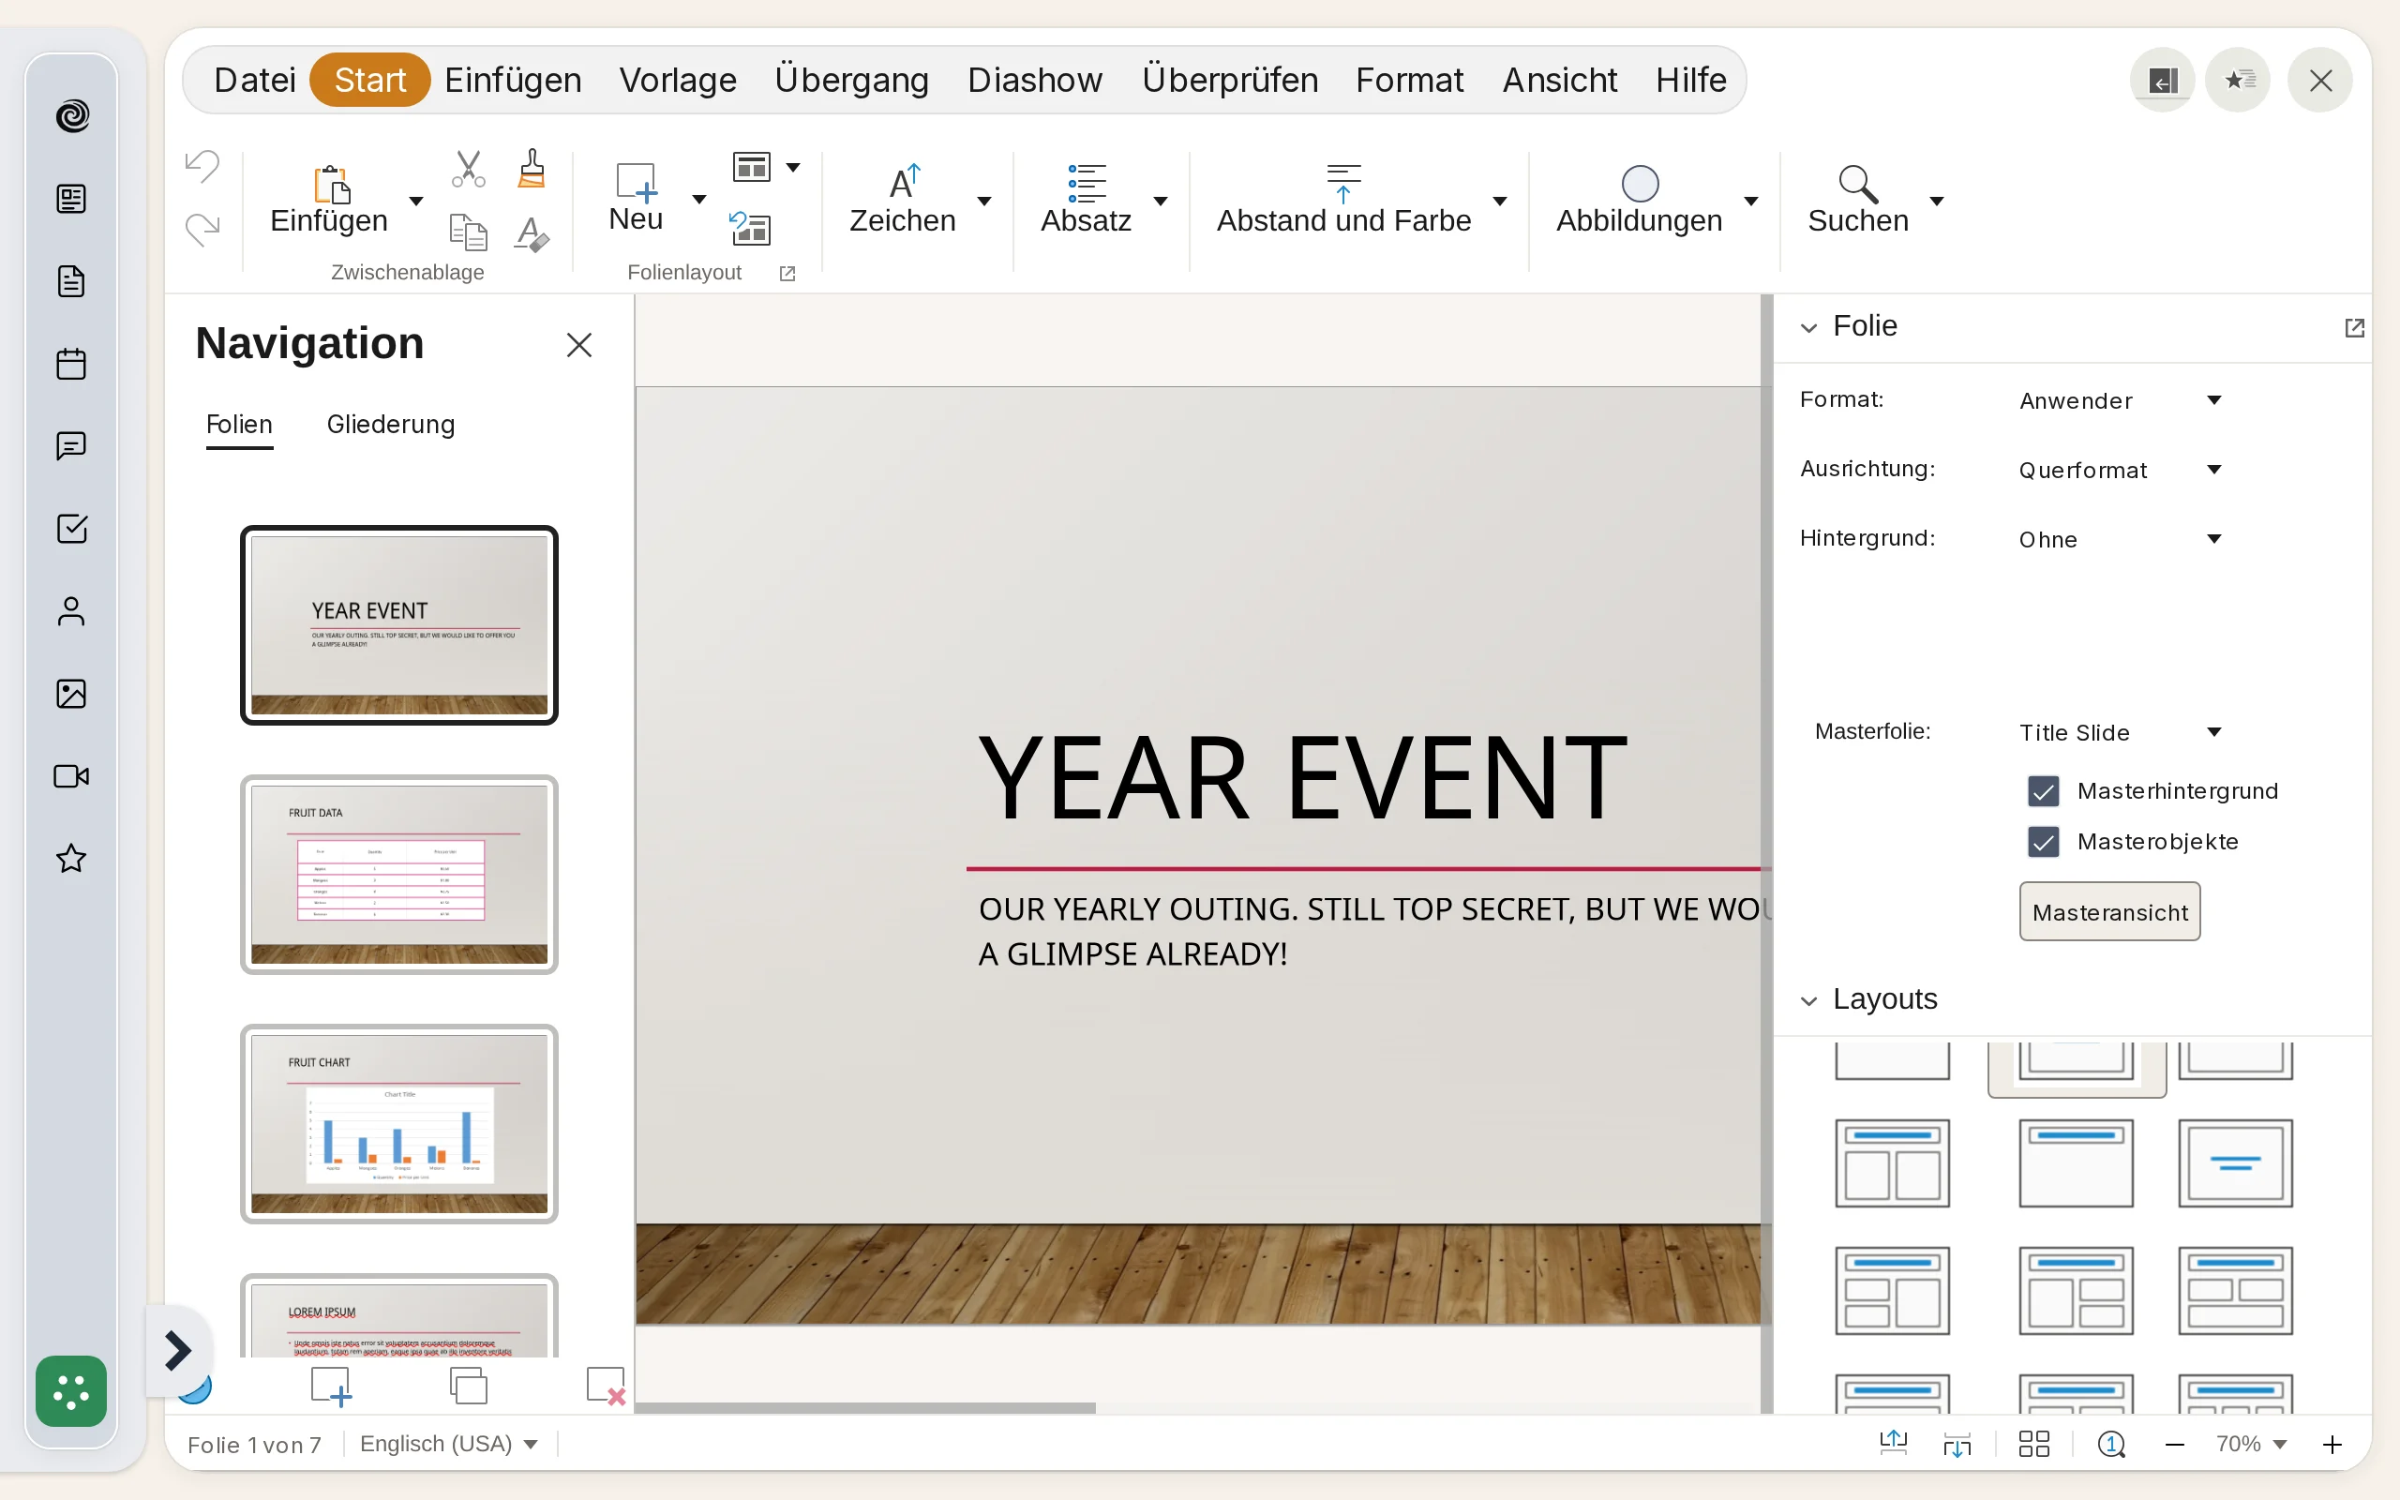Open the favorites star icon in left sidebar
Screen dimensions: 2400x1500
[x=71, y=858]
